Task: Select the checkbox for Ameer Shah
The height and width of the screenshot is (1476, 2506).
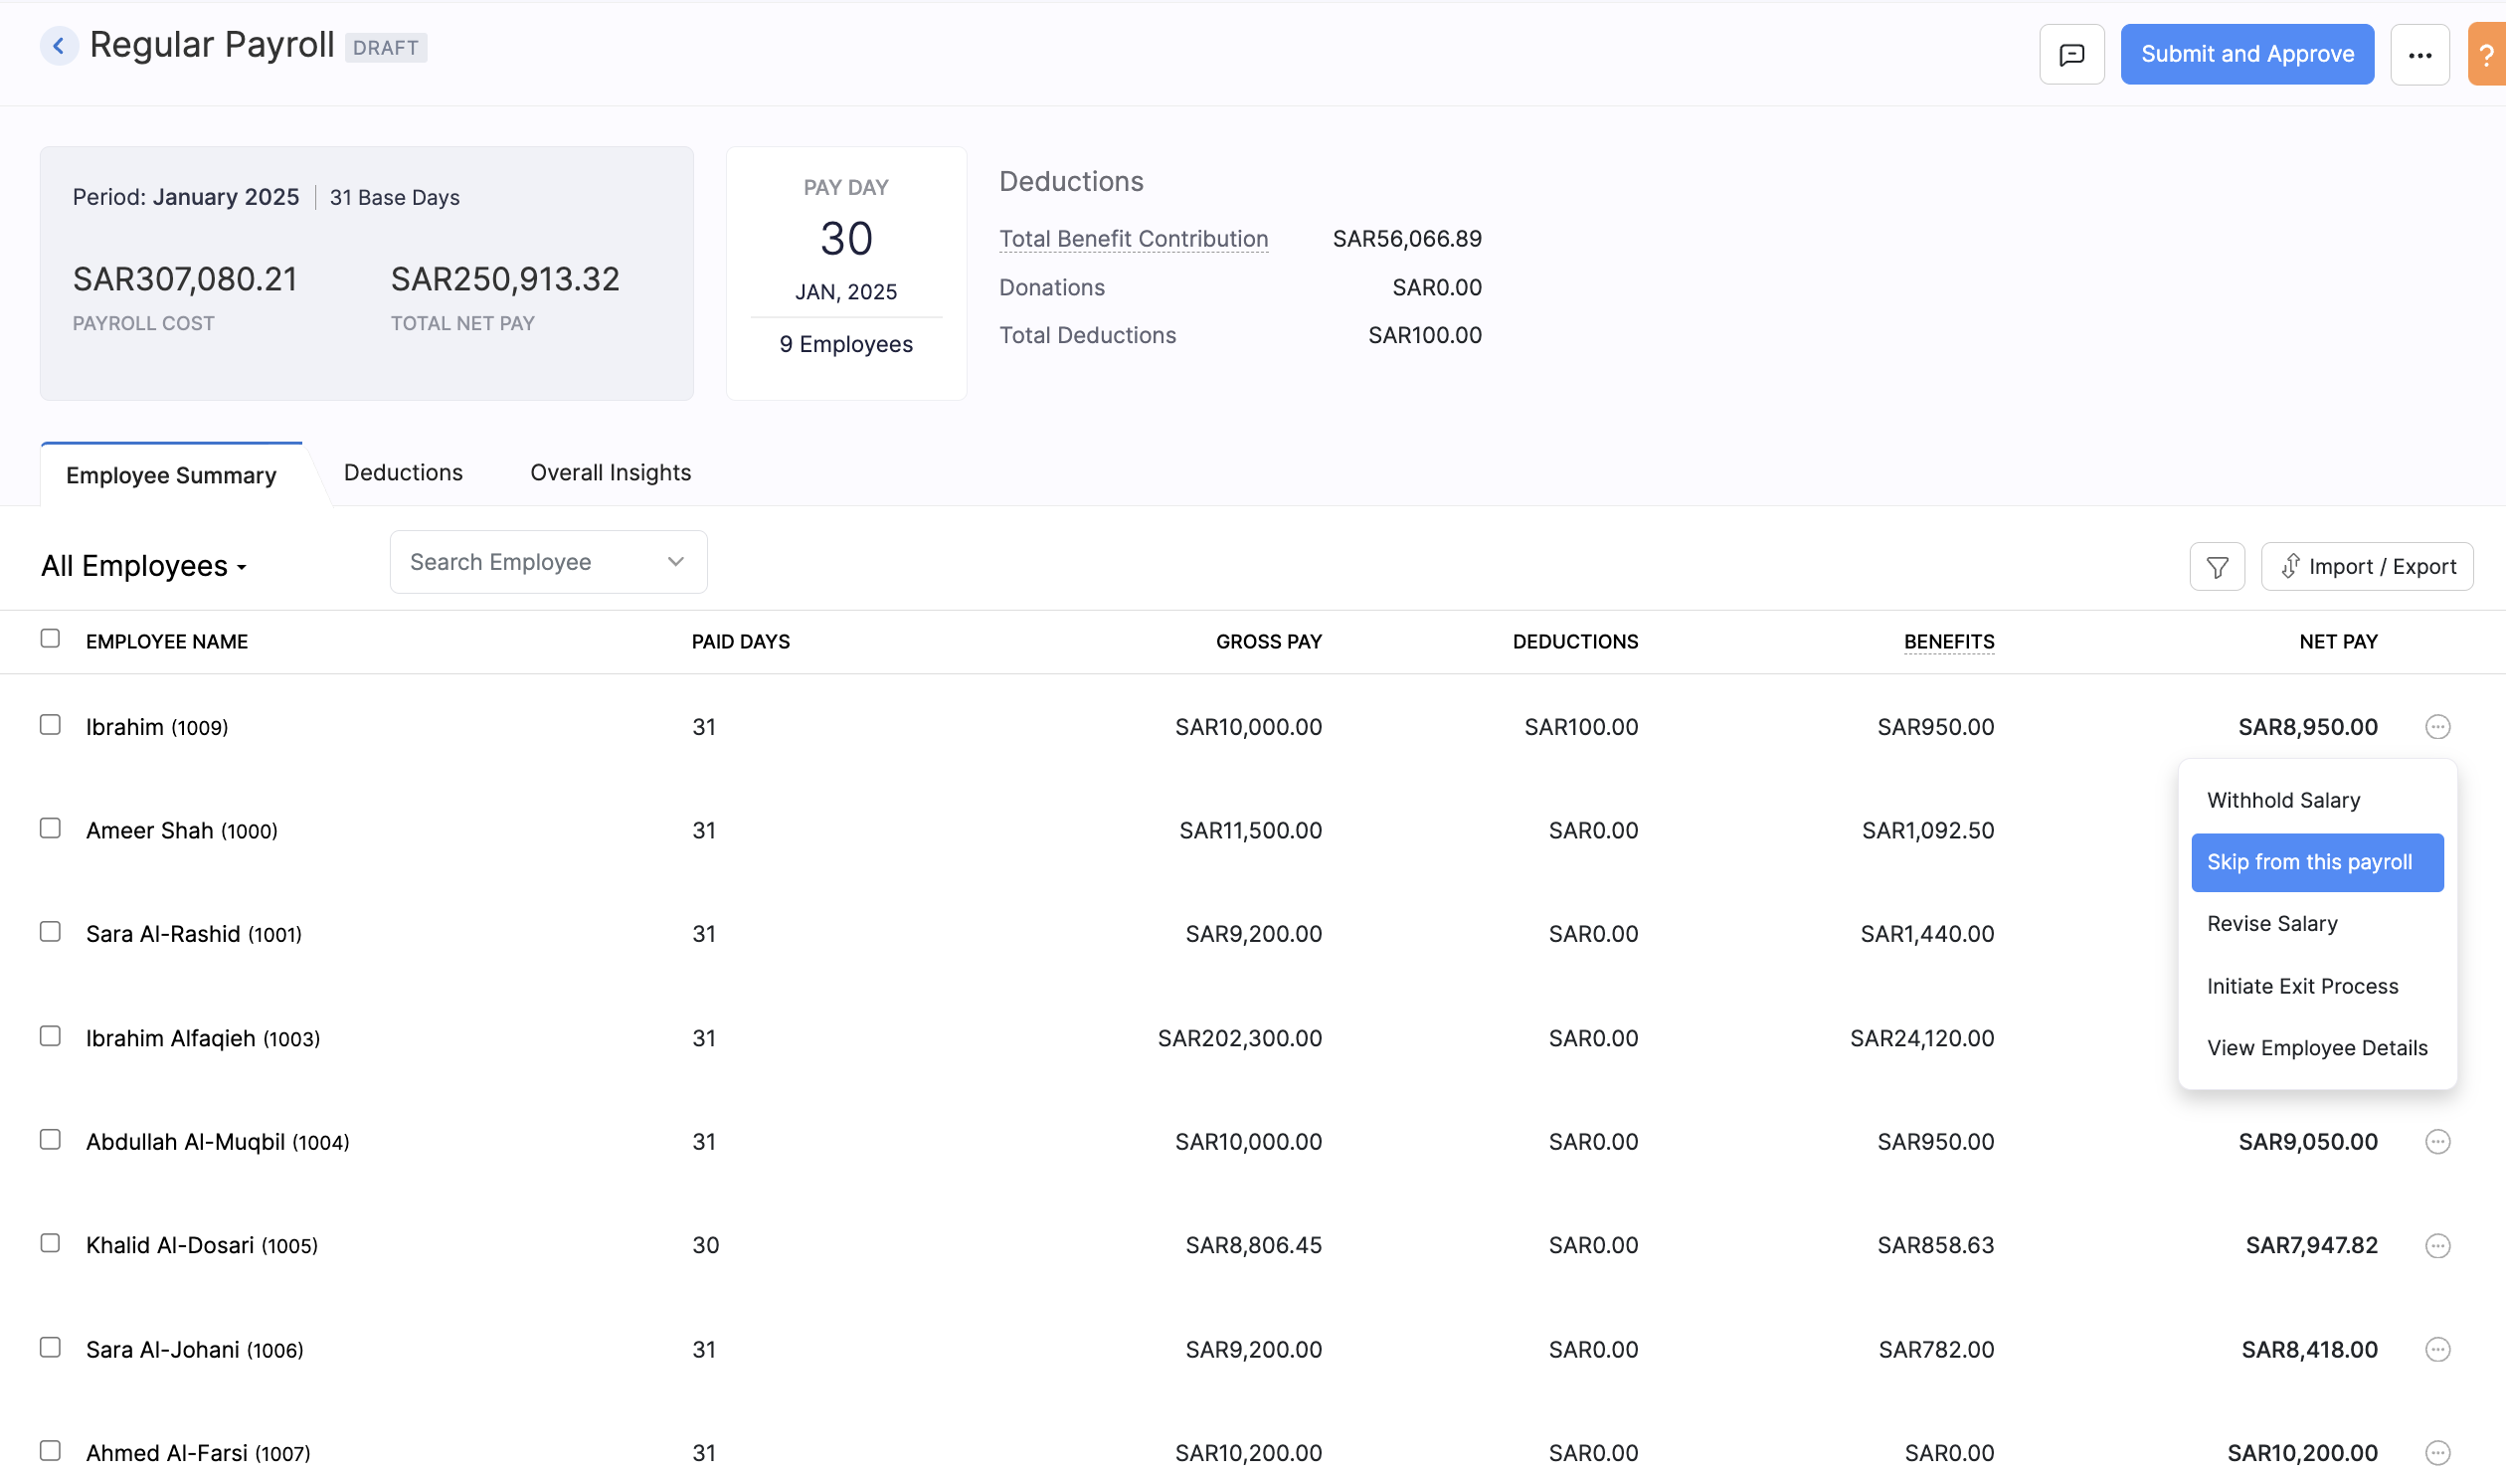Action: (x=51, y=828)
